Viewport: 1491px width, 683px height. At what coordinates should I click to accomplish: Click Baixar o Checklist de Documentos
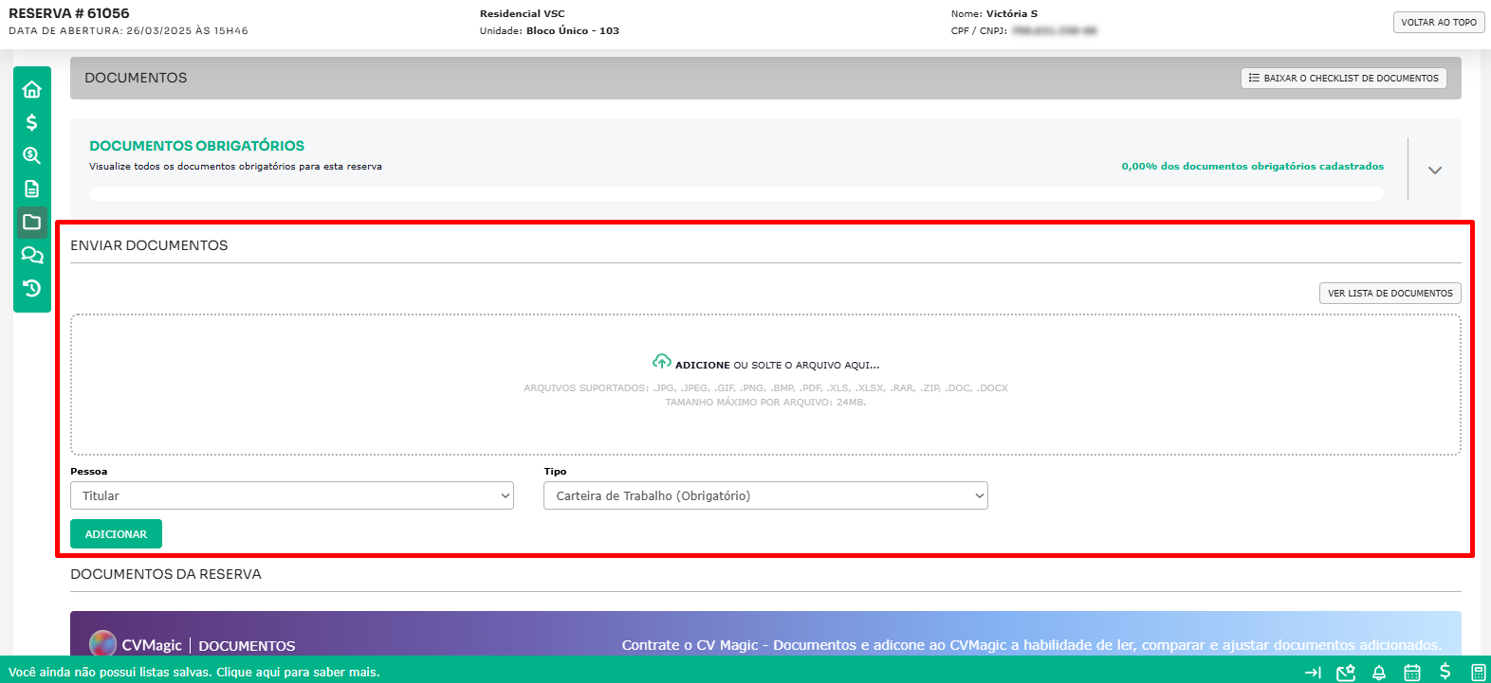pos(1343,78)
